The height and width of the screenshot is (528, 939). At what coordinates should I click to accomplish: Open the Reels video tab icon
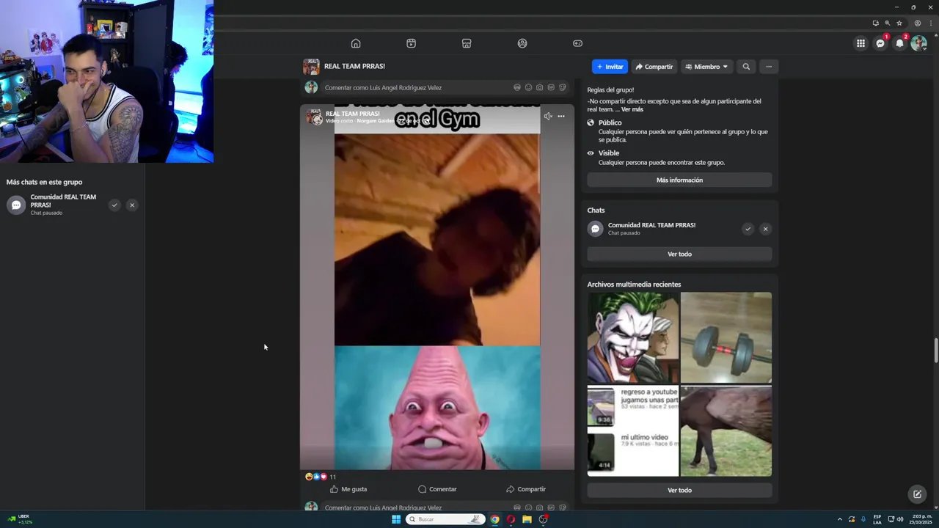[x=411, y=43]
